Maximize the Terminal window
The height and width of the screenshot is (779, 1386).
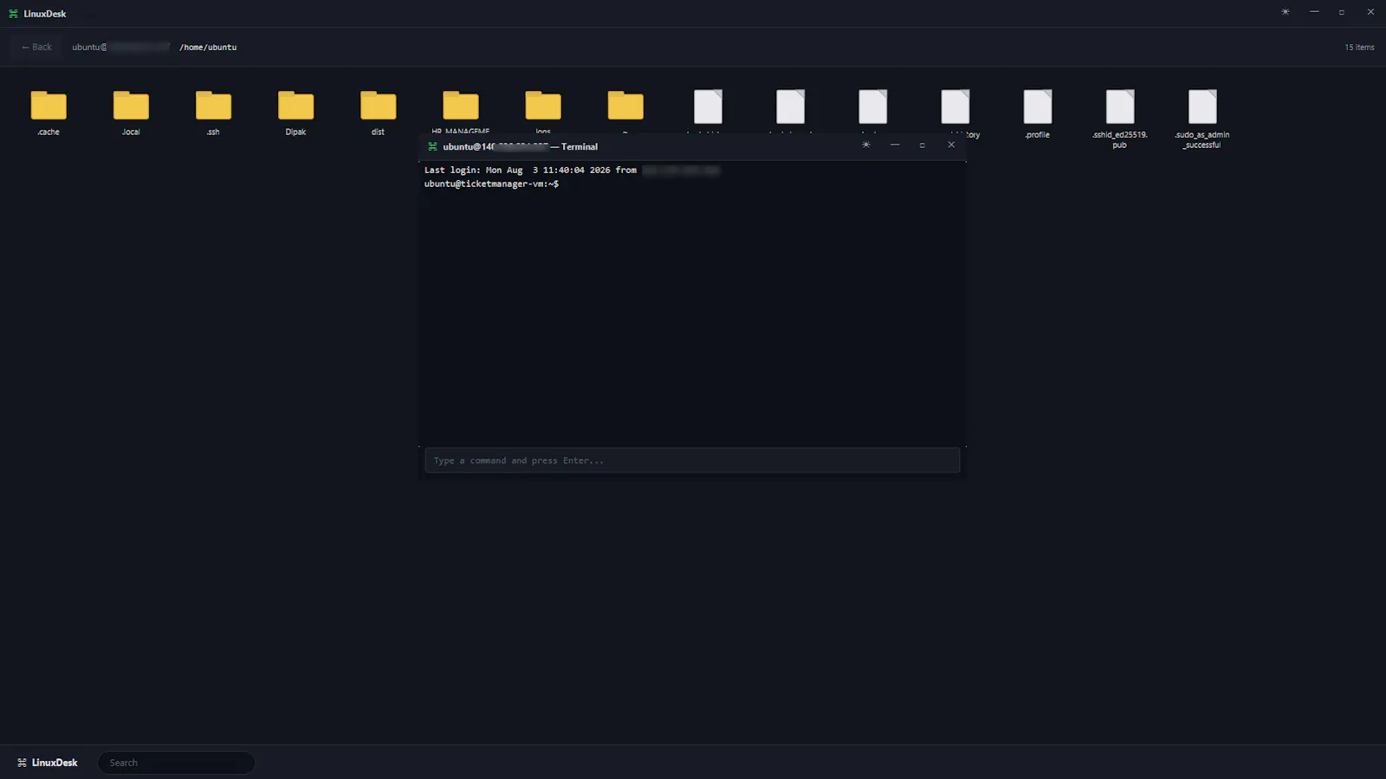[923, 145]
